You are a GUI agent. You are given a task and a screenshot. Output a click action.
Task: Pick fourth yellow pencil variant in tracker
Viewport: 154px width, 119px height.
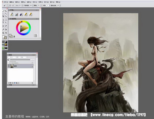[26, 14]
